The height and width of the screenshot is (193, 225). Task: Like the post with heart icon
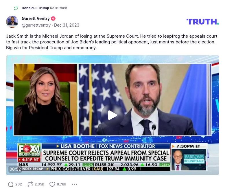click(52, 184)
